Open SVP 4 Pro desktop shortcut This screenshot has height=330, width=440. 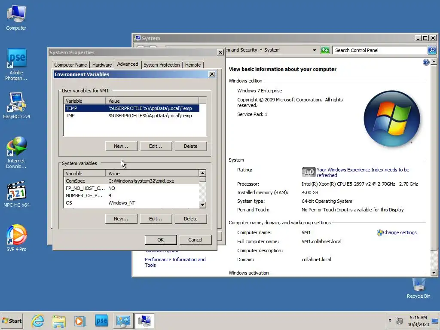pyautogui.click(x=16, y=238)
